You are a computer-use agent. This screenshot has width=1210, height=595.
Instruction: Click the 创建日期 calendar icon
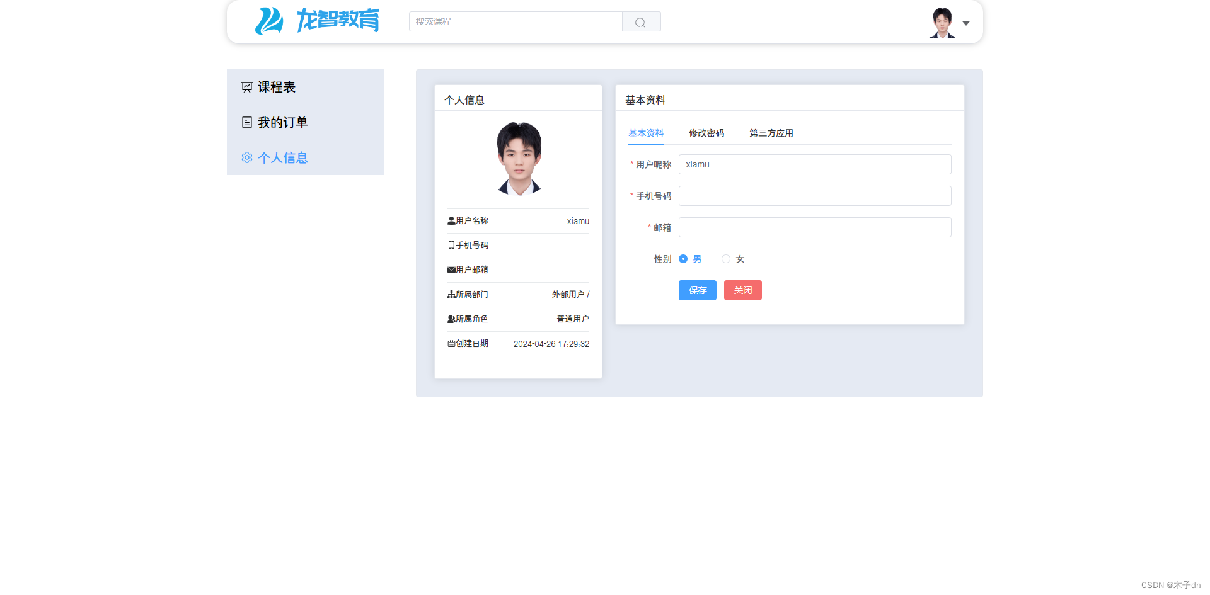coord(451,343)
